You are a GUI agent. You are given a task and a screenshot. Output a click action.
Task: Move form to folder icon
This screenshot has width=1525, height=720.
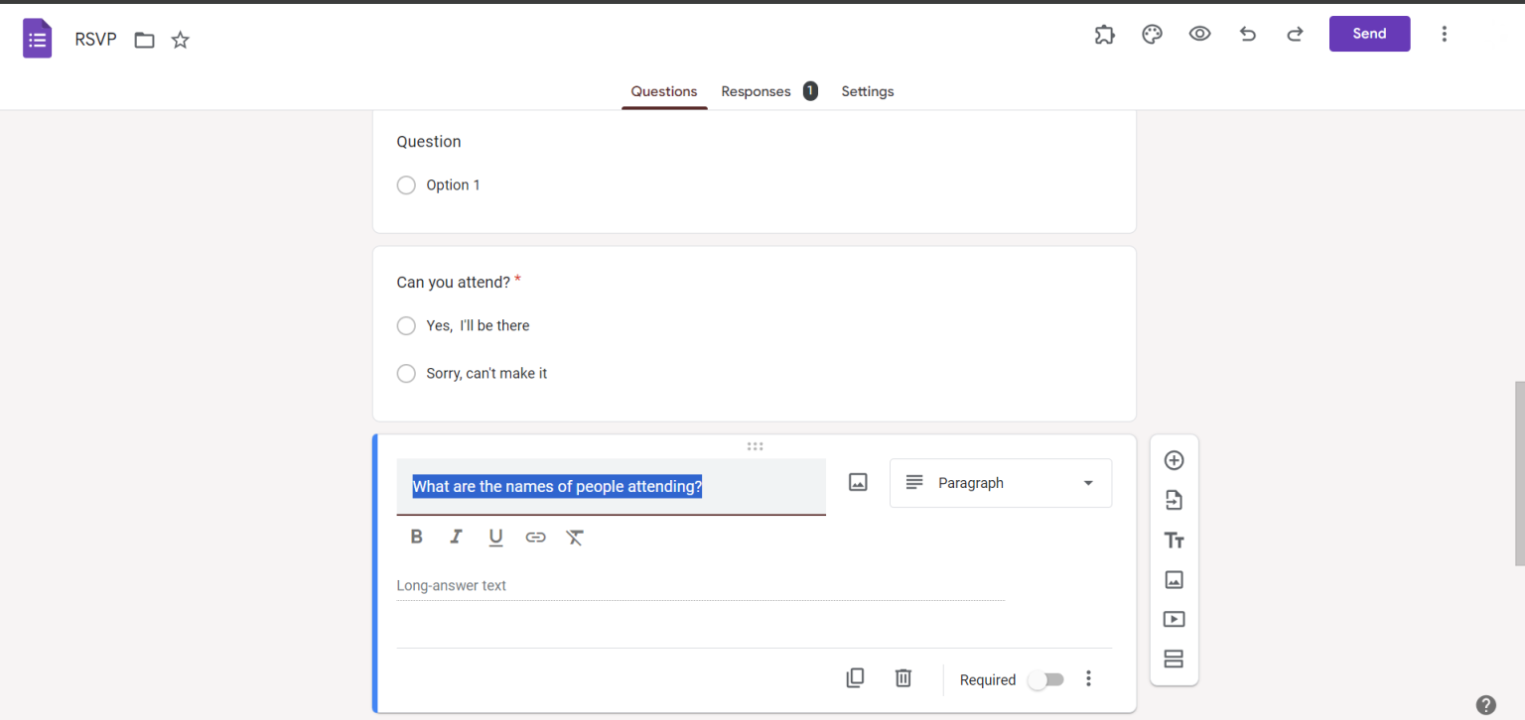145,41
